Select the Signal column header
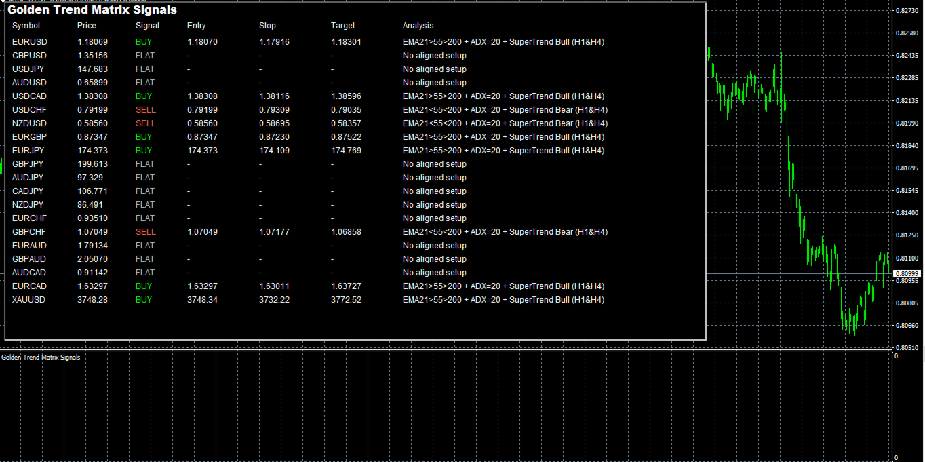925x462 pixels. (147, 26)
